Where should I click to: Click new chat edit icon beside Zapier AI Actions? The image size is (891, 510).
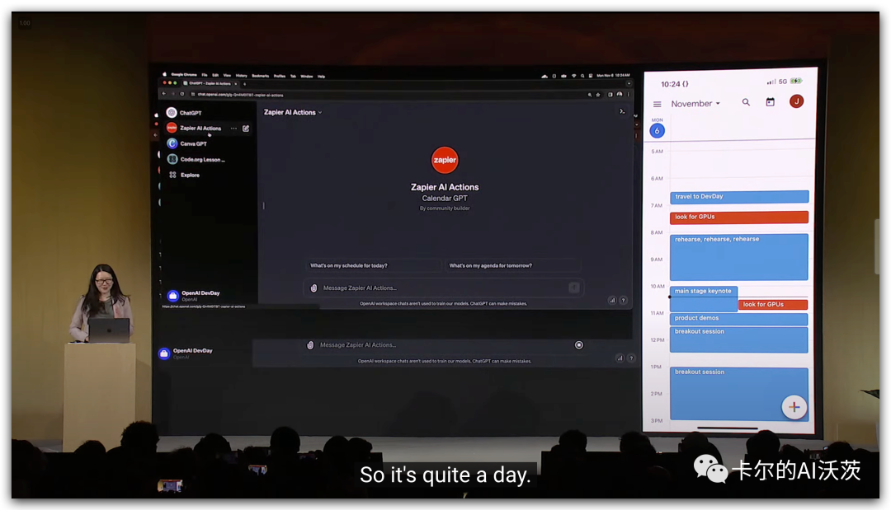(x=246, y=129)
